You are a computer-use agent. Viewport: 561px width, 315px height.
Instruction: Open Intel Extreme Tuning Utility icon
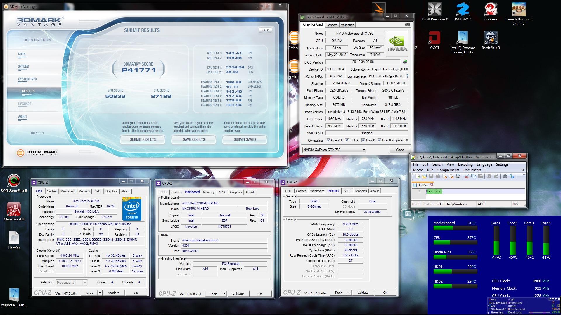463,43
